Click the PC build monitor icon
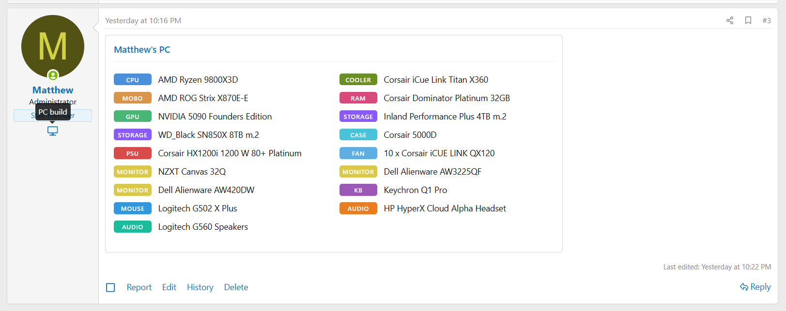Viewport: 786px width, 311px height. click(53, 131)
